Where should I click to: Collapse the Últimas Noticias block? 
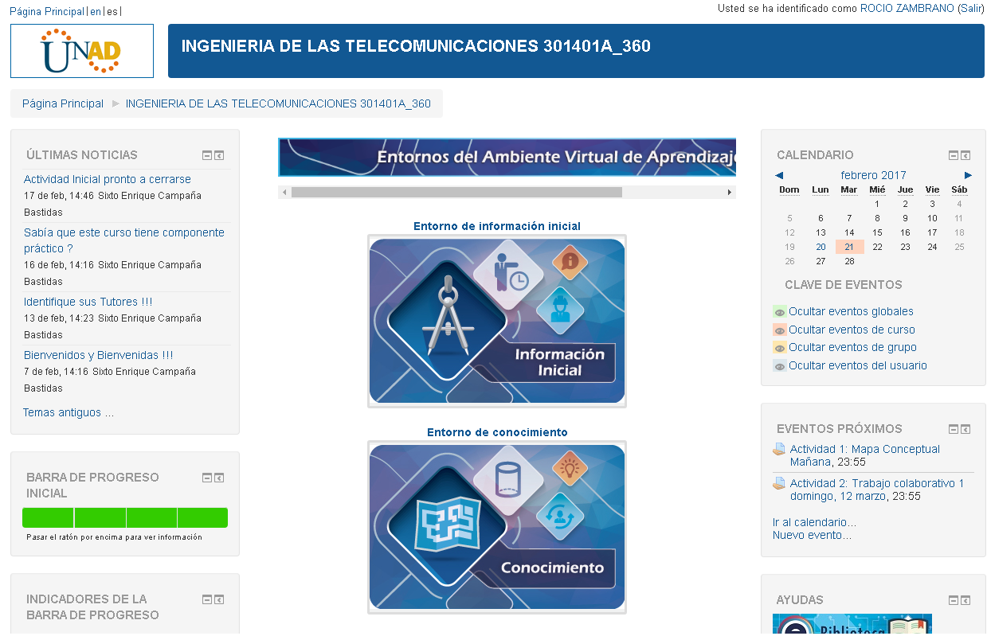[x=207, y=155]
